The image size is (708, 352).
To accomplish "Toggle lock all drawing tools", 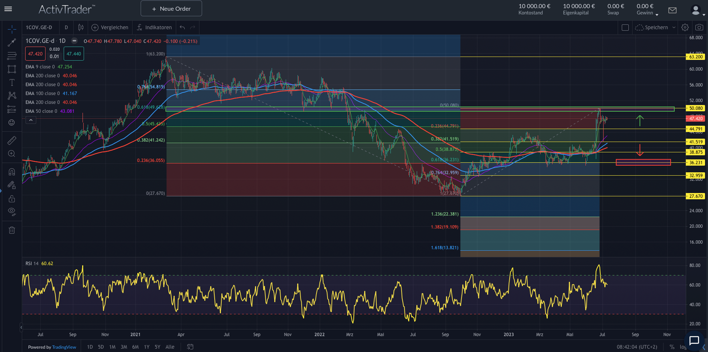I will click(12, 199).
